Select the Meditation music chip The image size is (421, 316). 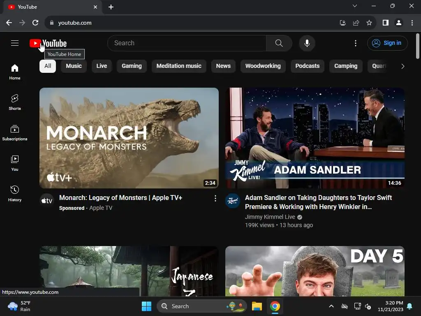(179, 66)
